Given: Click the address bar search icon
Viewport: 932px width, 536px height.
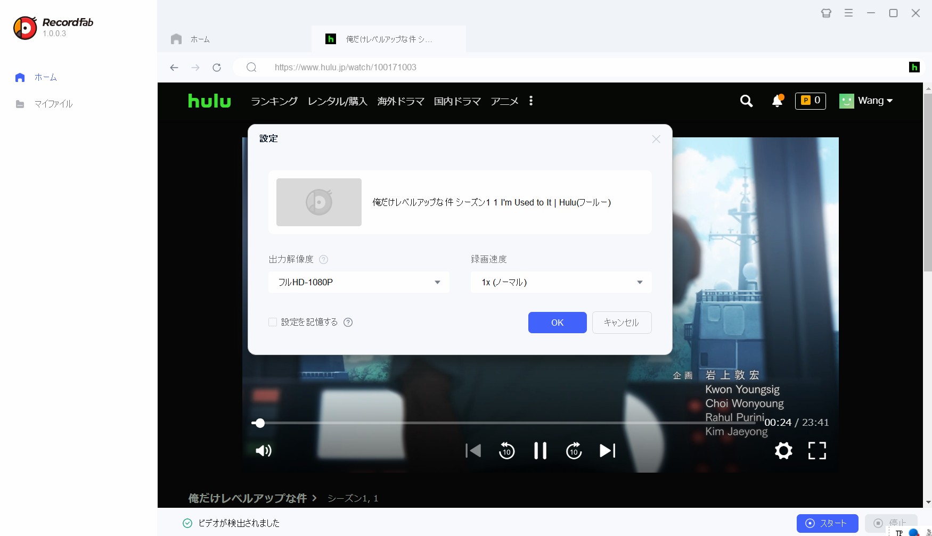Looking at the screenshot, I should [251, 67].
